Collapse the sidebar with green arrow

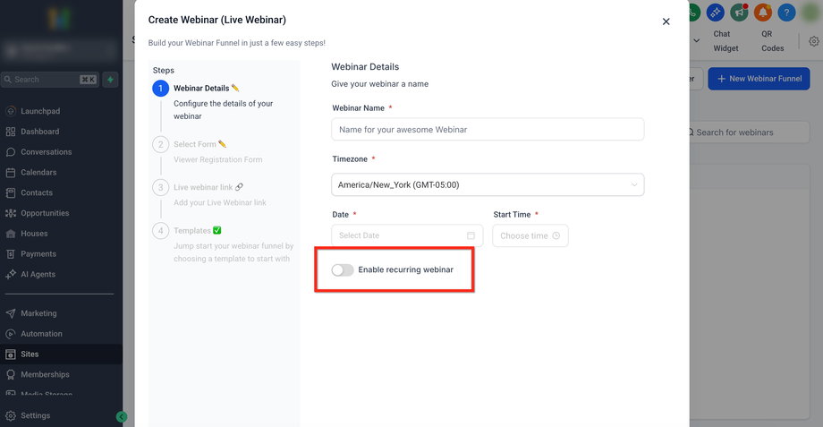(122, 416)
